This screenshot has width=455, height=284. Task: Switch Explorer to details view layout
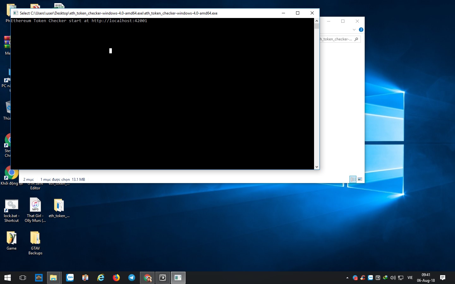point(353,179)
